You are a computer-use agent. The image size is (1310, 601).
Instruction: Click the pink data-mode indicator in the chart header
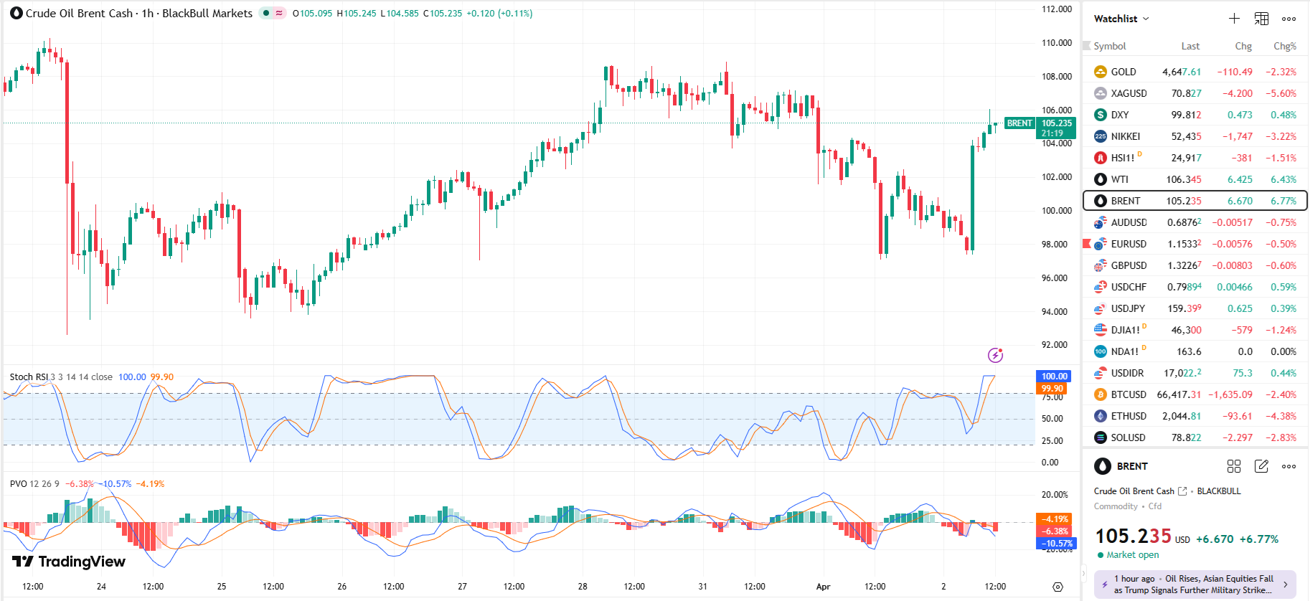click(x=279, y=13)
